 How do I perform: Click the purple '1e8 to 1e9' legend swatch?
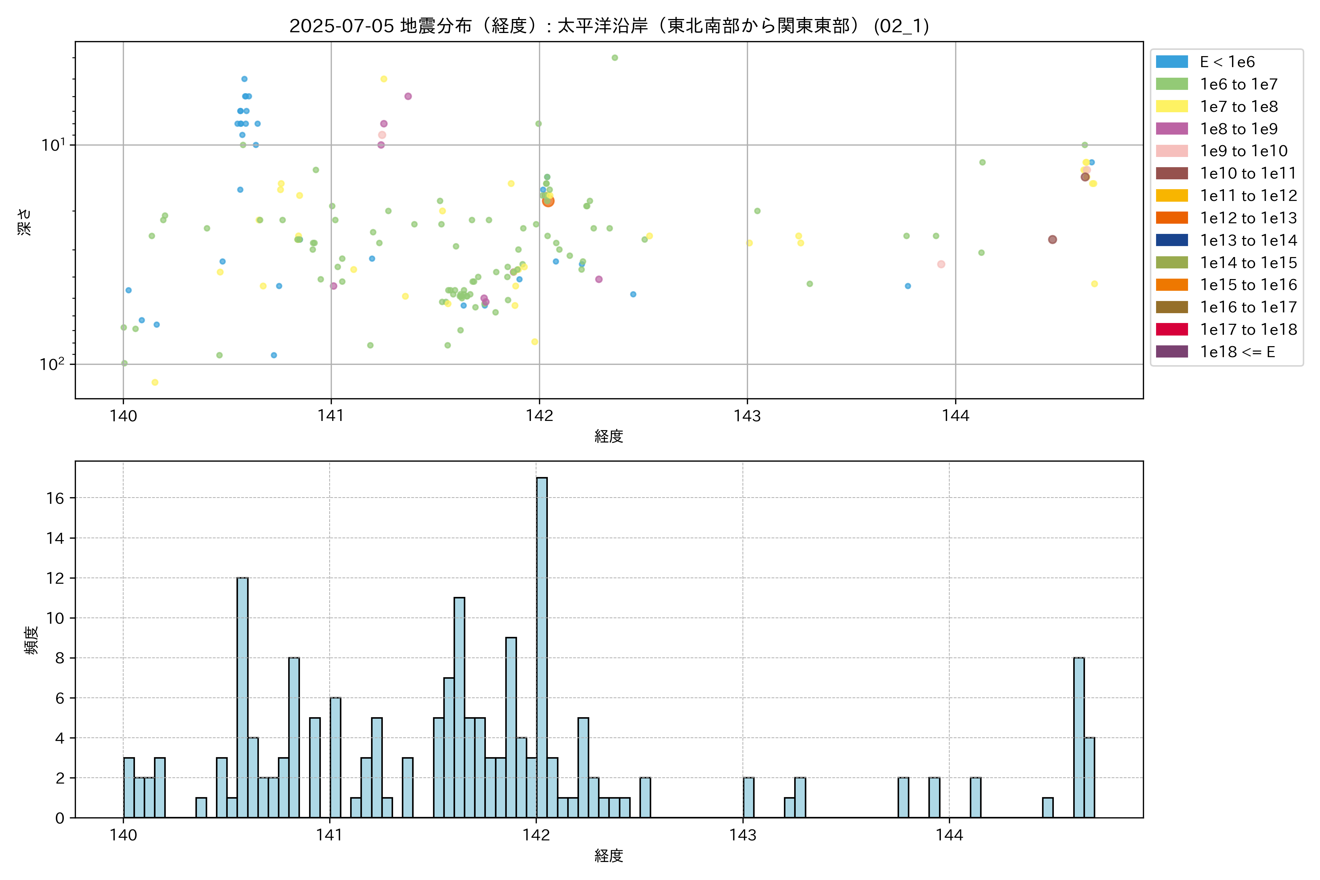click(x=1171, y=129)
